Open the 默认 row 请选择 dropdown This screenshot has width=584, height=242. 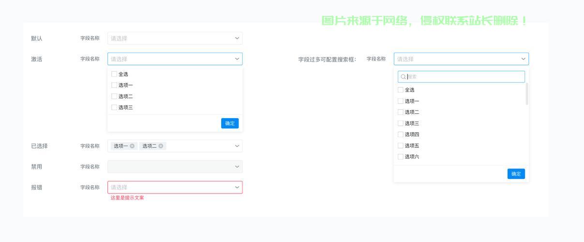pos(169,38)
